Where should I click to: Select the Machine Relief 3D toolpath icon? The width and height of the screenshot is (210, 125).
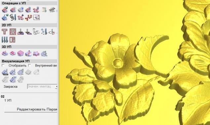click(x=5, y=54)
